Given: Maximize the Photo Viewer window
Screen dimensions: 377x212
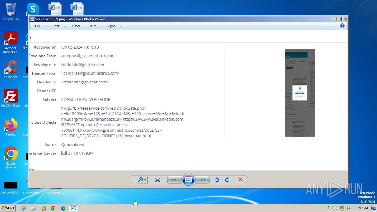Looking at the screenshot, I should [339, 19].
